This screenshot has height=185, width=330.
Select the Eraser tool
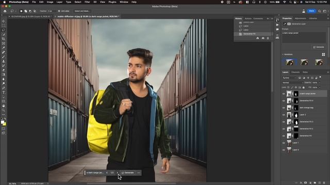(4, 70)
